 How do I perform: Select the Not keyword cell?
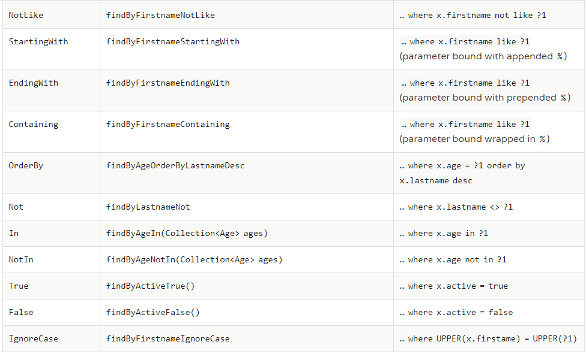[x=51, y=207]
